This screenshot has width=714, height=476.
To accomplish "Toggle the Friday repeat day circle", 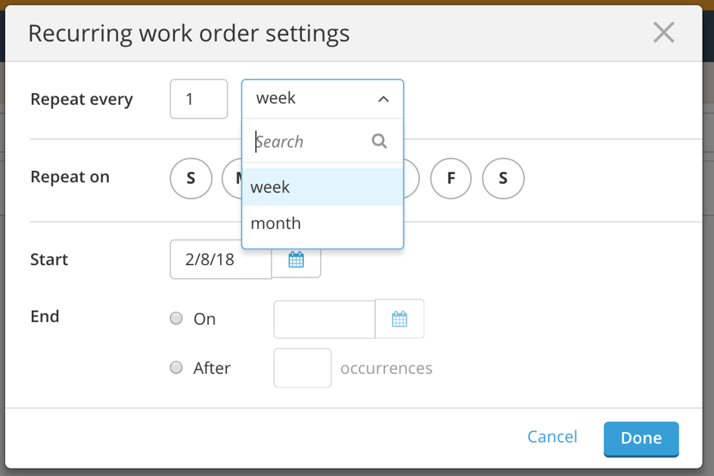I will pyautogui.click(x=450, y=178).
